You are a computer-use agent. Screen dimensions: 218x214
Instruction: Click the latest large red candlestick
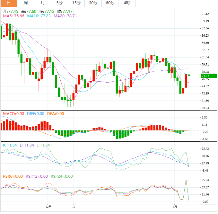[x=186, y=81]
